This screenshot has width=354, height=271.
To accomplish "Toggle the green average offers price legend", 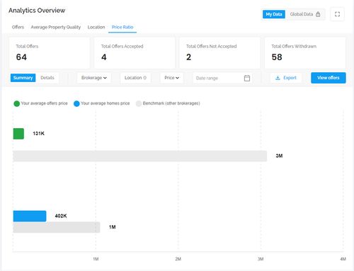I will (x=16, y=103).
